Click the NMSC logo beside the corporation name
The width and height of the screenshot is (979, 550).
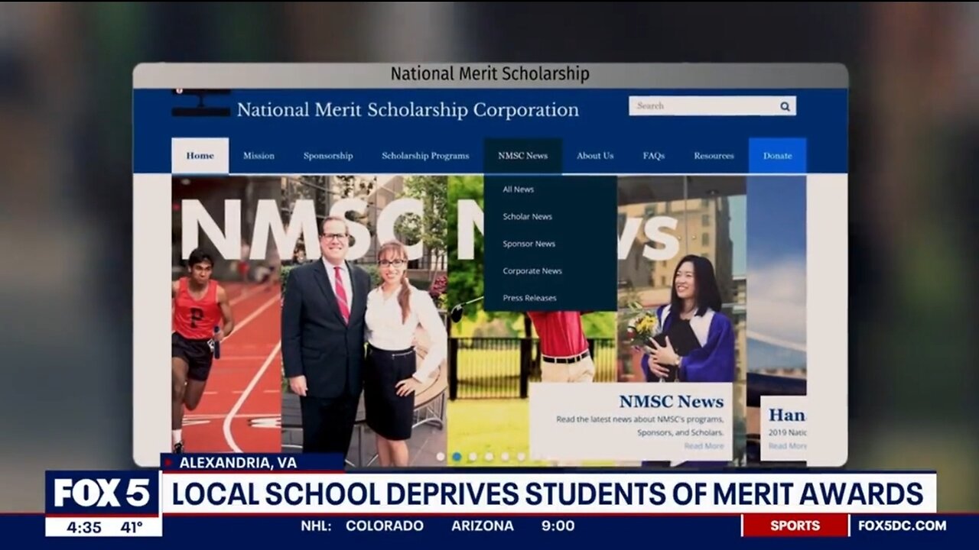coord(201,103)
